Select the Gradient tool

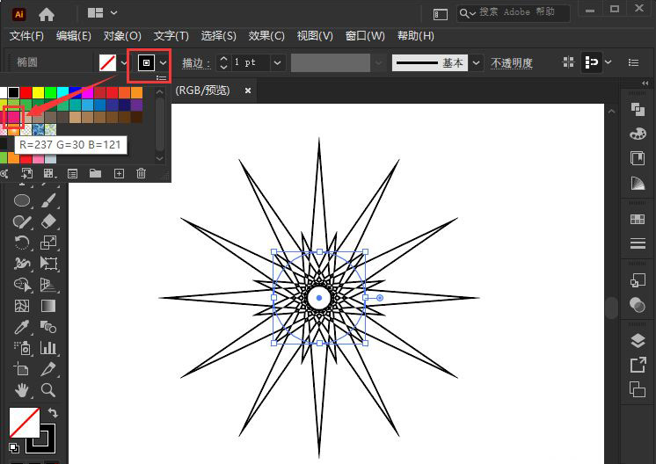tap(49, 306)
